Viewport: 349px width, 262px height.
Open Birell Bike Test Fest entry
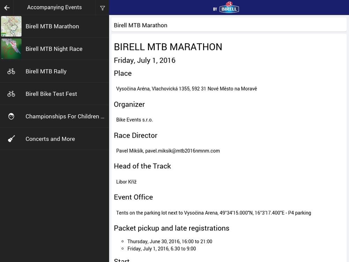(x=54, y=94)
